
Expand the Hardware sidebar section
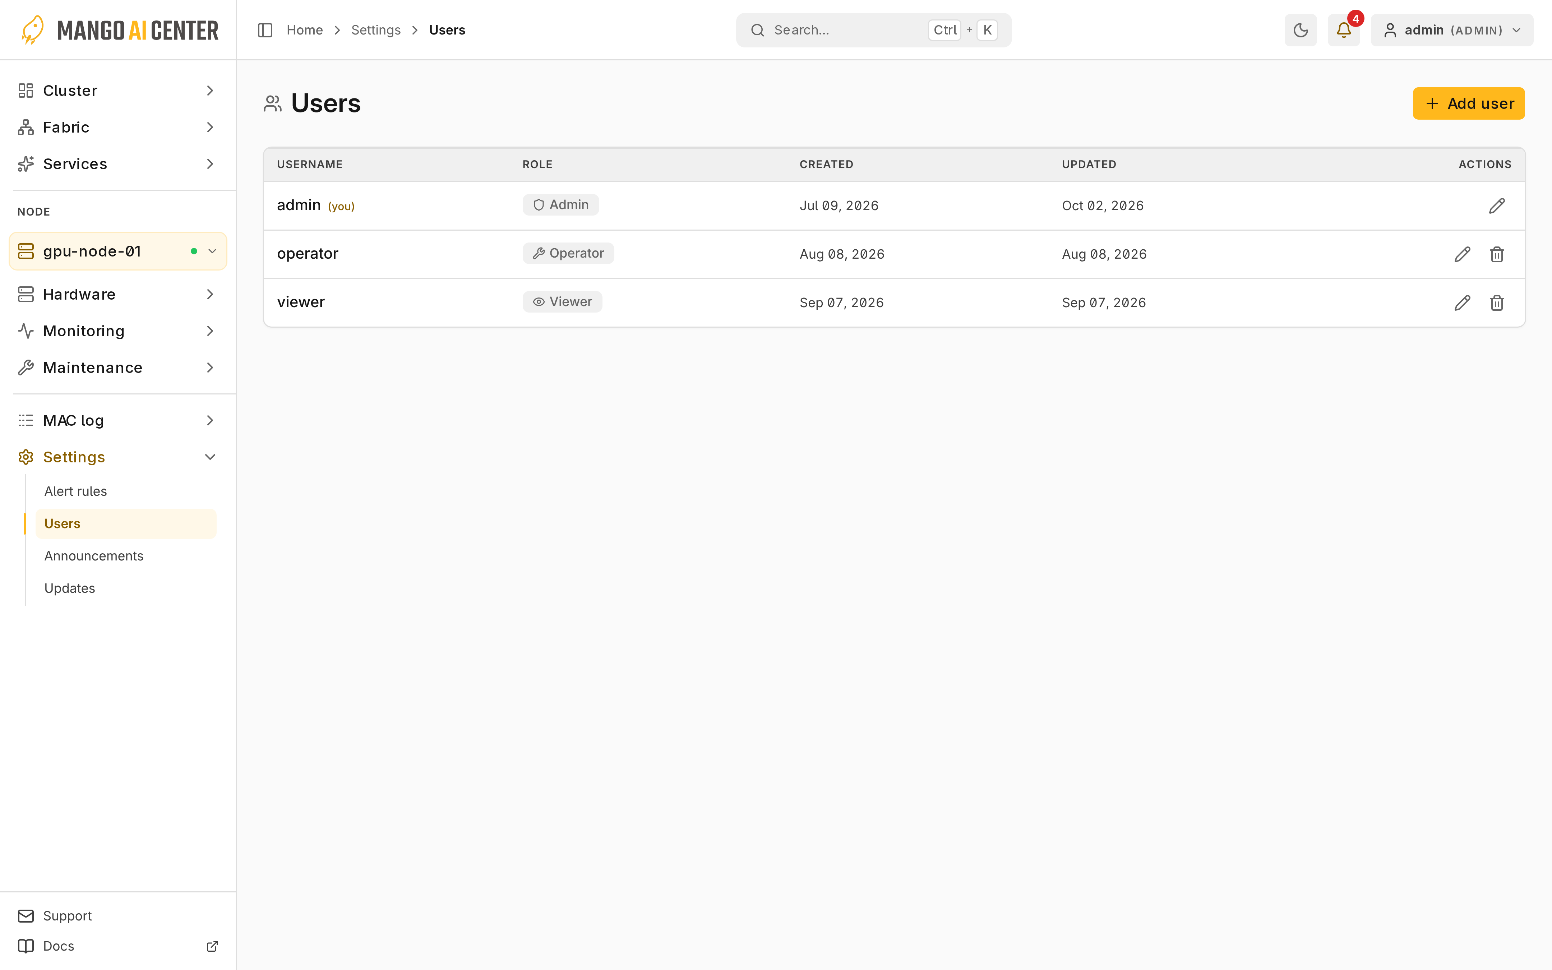coord(118,295)
